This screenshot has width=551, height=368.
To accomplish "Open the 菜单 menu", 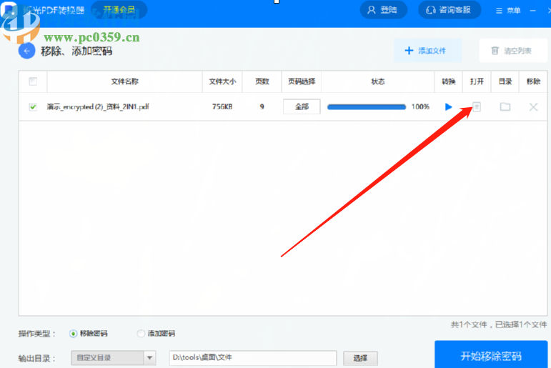I will (x=508, y=11).
